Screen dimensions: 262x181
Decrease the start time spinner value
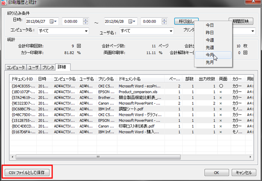coord(85,23)
